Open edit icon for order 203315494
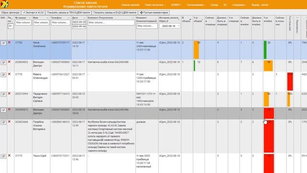The image size is (307, 173). pos(3,94)
